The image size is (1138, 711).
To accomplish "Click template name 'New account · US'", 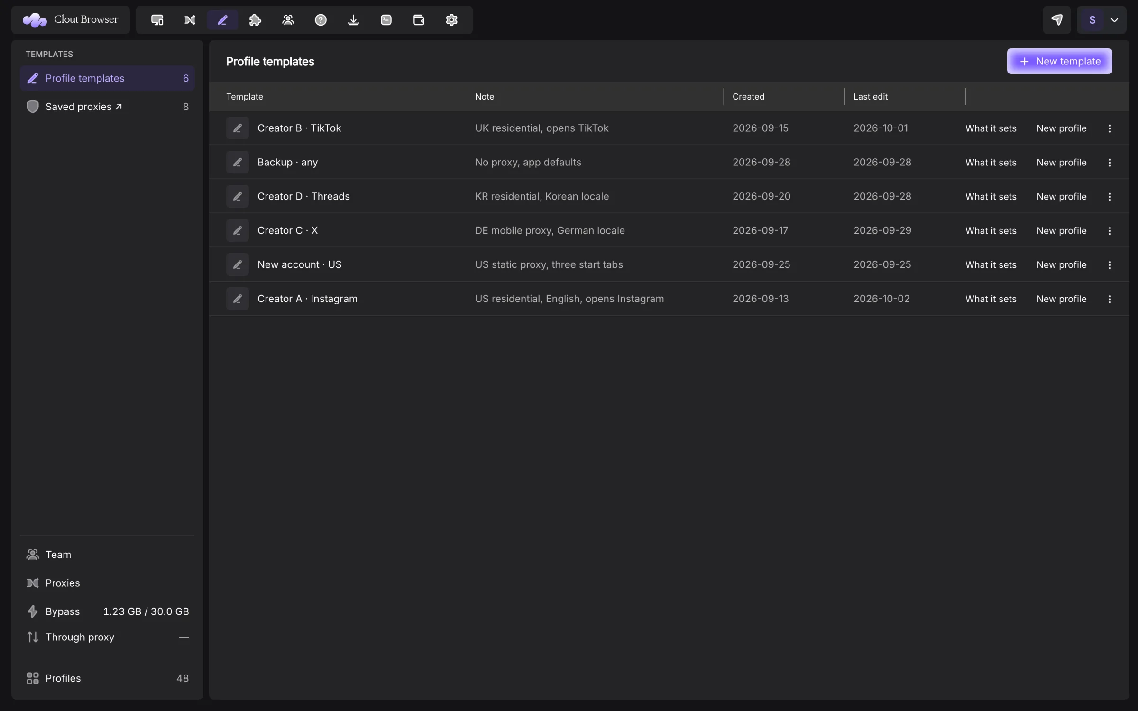I will tap(299, 264).
